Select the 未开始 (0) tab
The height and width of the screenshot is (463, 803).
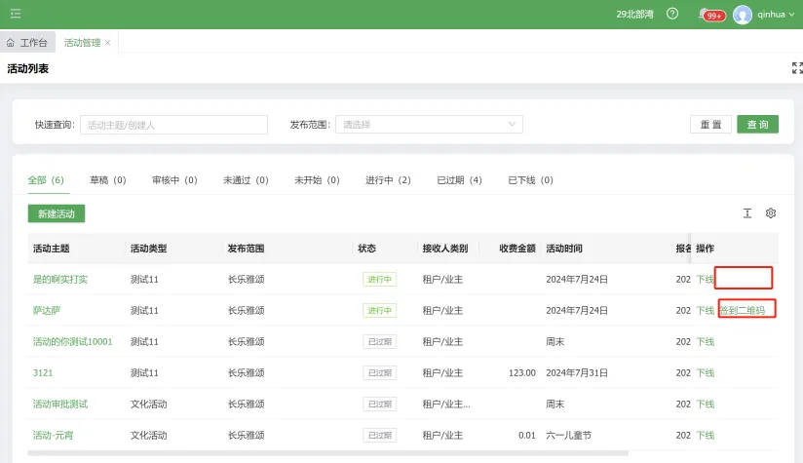317,179
